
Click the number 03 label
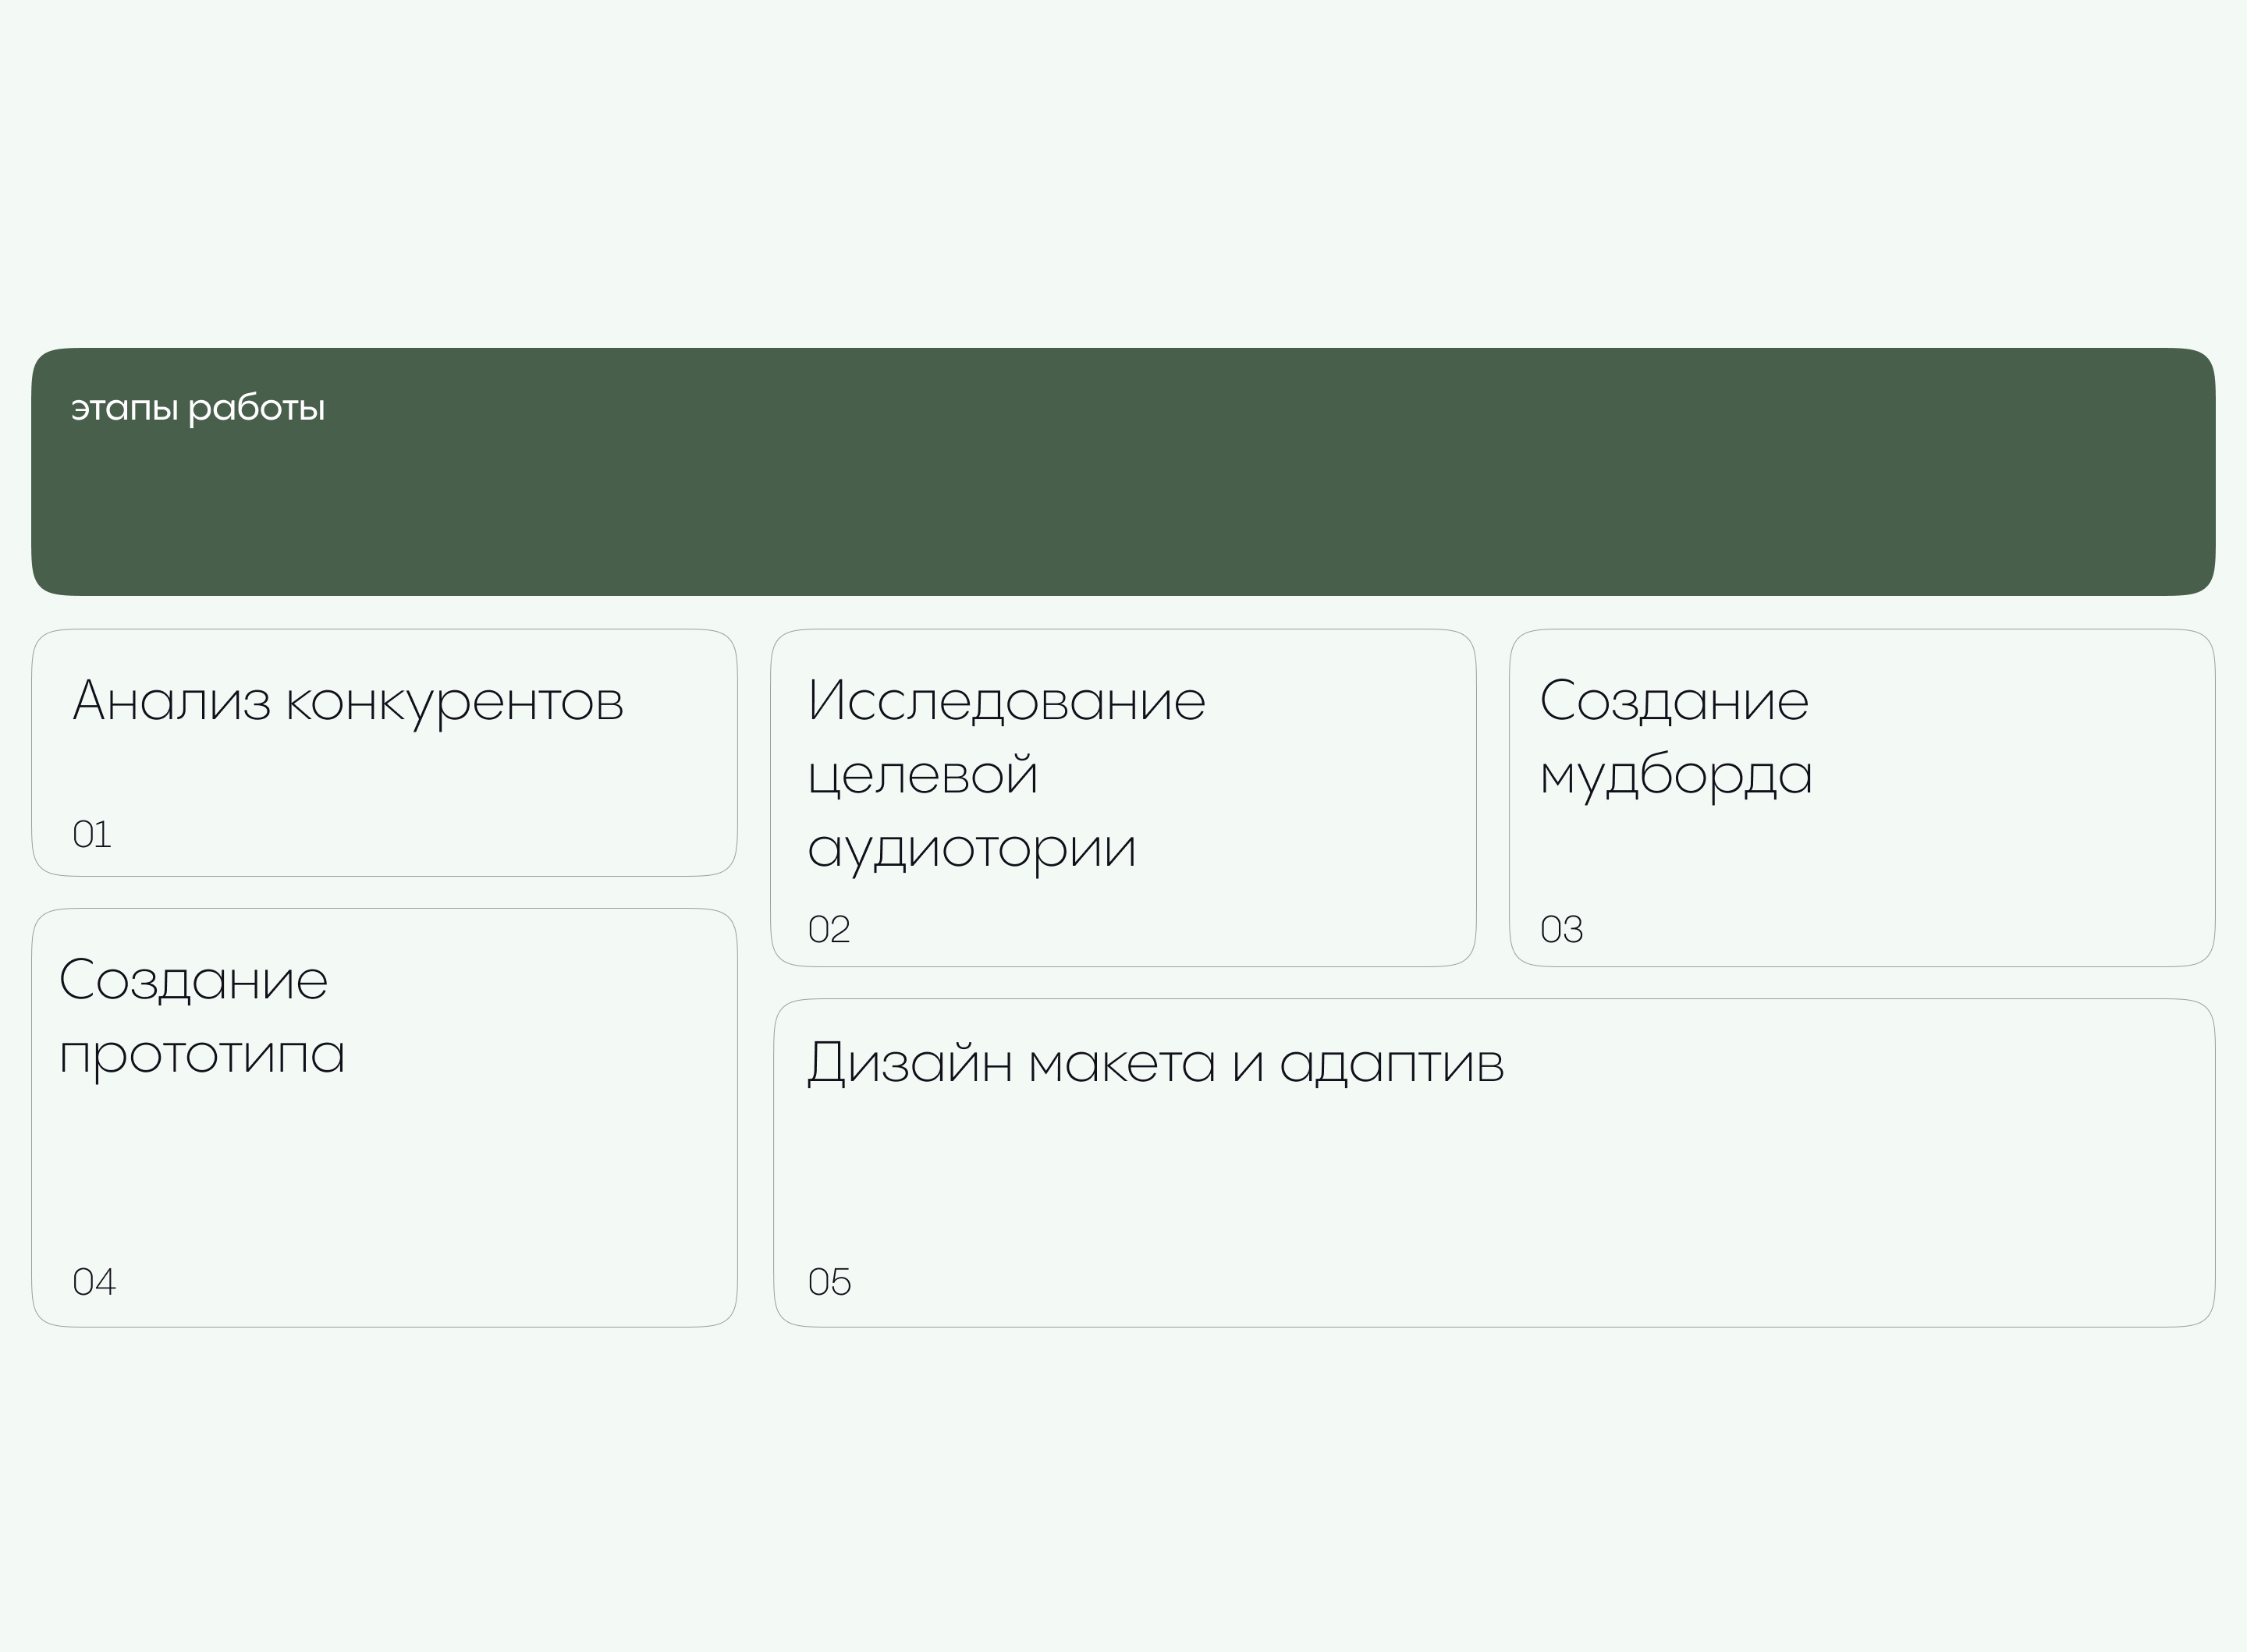pyautogui.click(x=1561, y=929)
